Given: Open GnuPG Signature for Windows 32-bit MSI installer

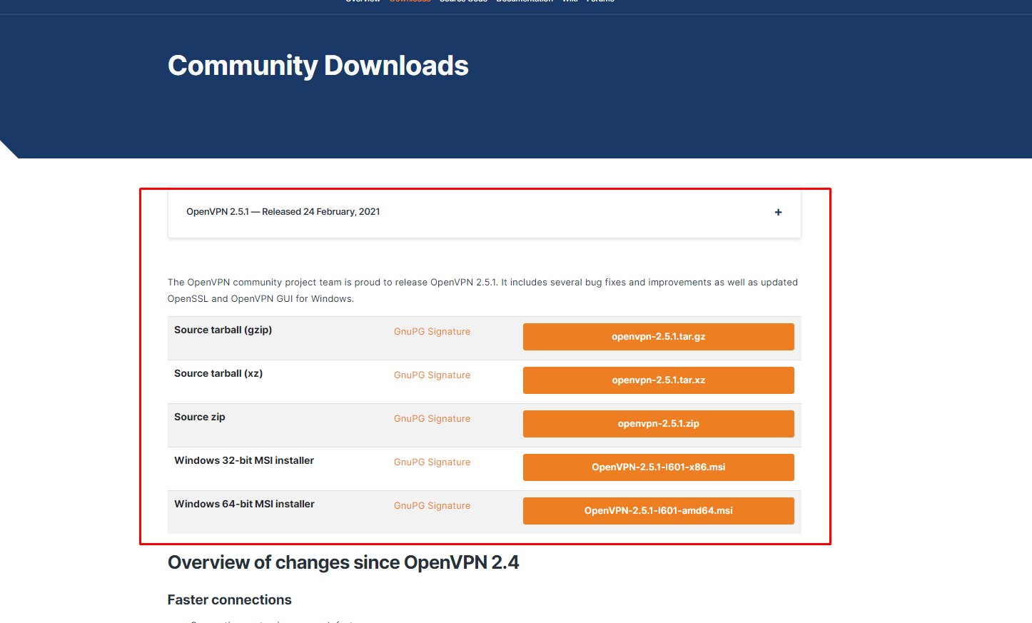Looking at the screenshot, I should [432, 462].
